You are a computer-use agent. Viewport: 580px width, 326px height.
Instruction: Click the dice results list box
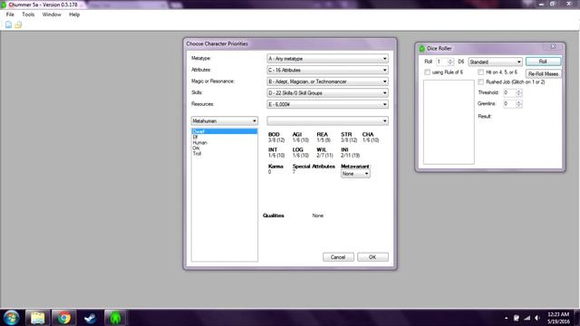(449, 122)
